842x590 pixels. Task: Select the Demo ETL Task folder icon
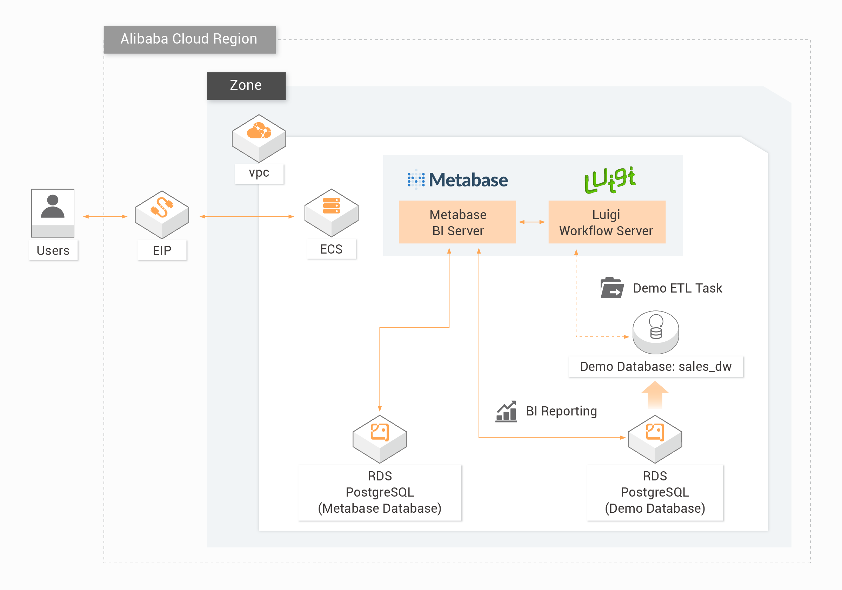612,288
